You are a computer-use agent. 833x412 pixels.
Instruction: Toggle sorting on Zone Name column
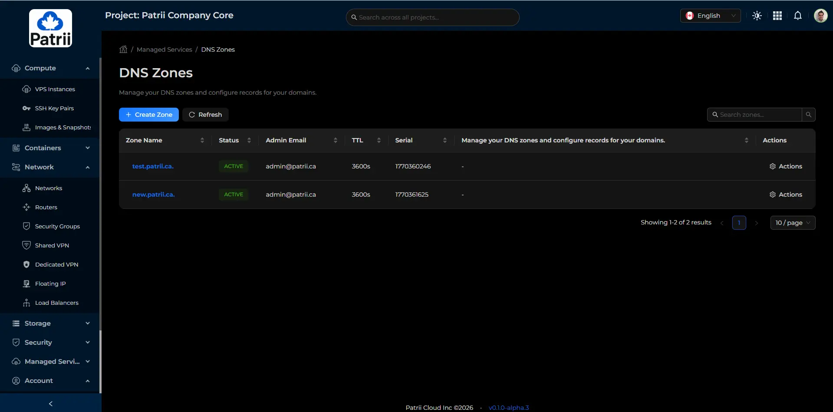coord(202,140)
